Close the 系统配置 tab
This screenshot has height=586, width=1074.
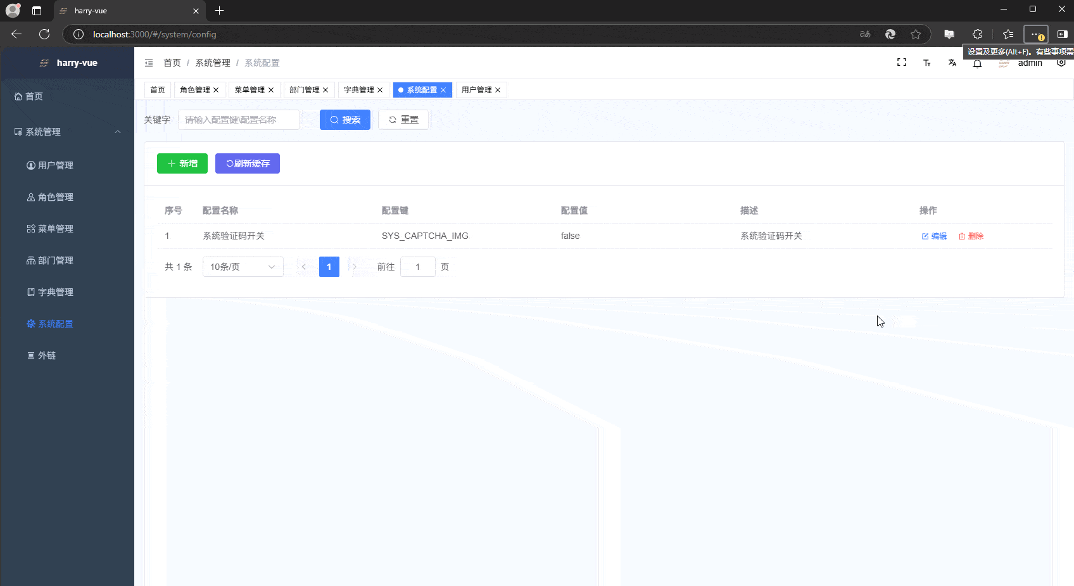(443, 90)
